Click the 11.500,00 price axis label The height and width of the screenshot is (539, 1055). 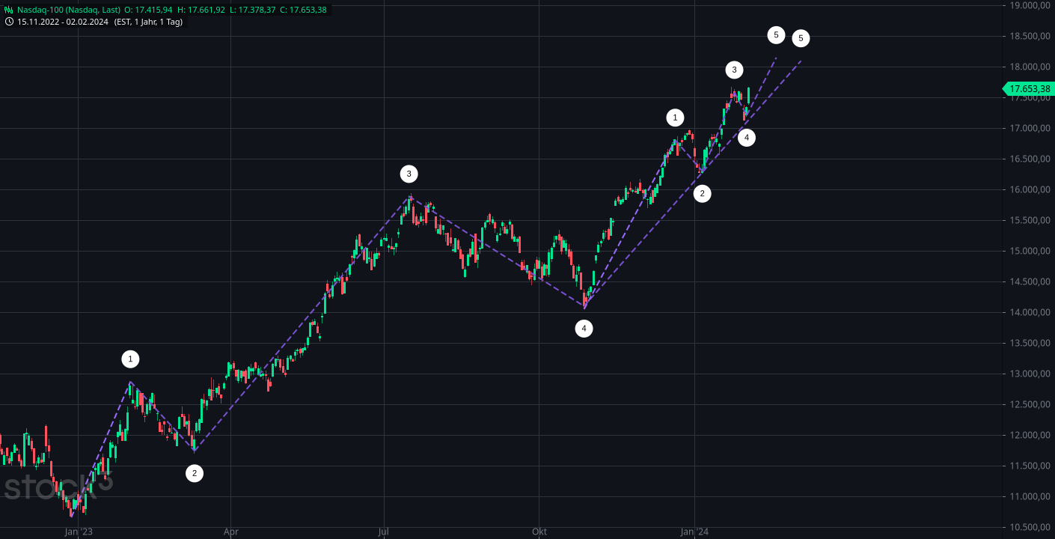[x=1029, y=466]
